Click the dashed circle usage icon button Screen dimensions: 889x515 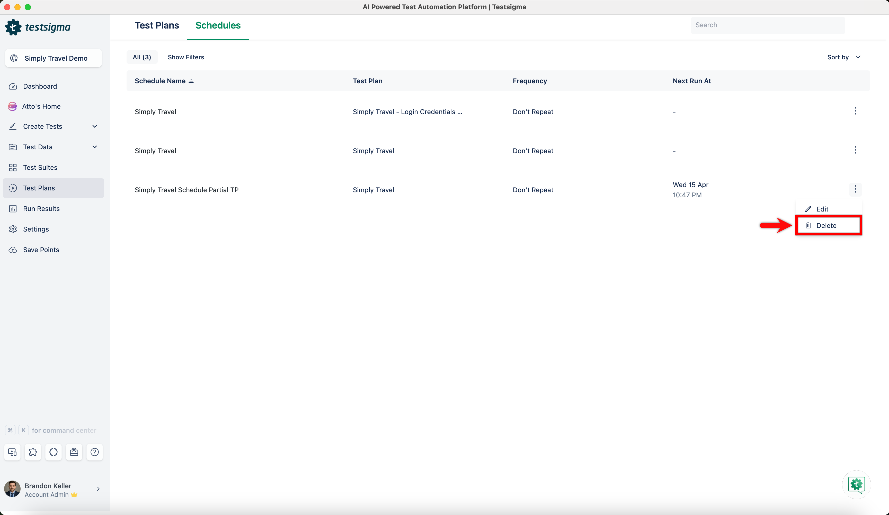[53, 452]
